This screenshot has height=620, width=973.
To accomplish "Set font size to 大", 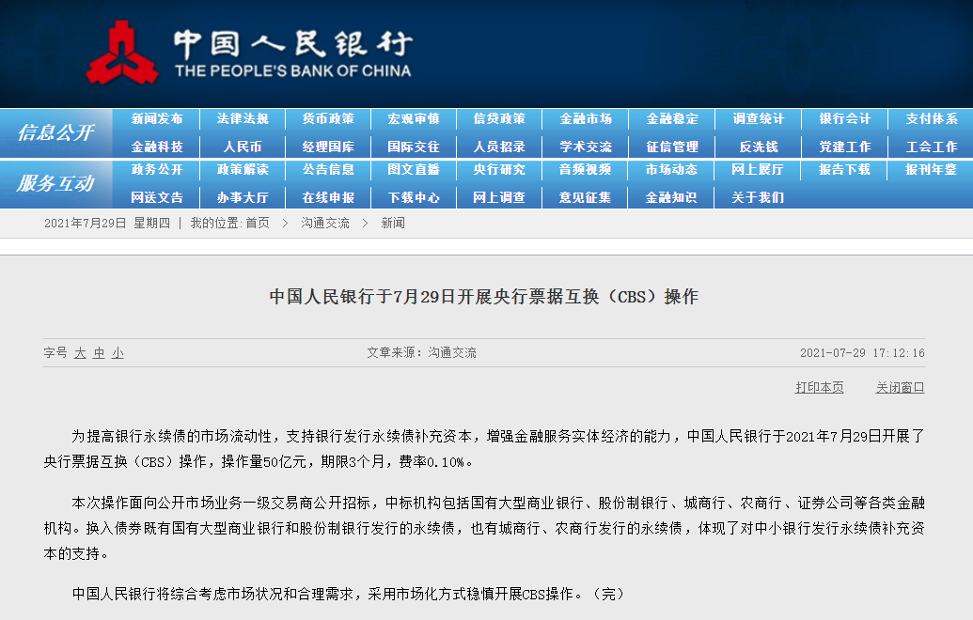I will (80, 353).
